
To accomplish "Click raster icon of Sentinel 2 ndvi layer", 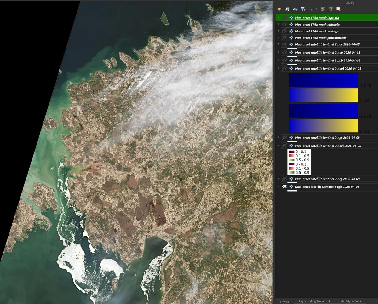I will (292, 146).
